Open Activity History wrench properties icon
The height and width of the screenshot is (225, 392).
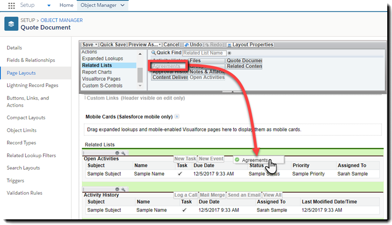123,189
